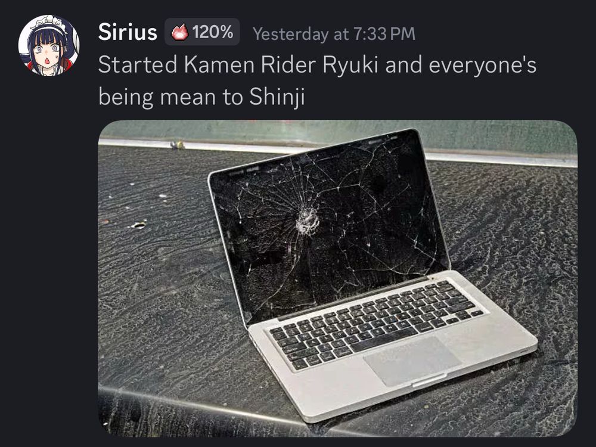This screenshot has width=596, height=447.
Task: Click the word Started in the message
Action: coord(138,64)
